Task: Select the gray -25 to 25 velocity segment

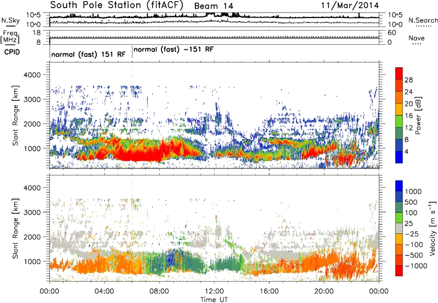Action: pyautogui.click(x=399, y=228)
